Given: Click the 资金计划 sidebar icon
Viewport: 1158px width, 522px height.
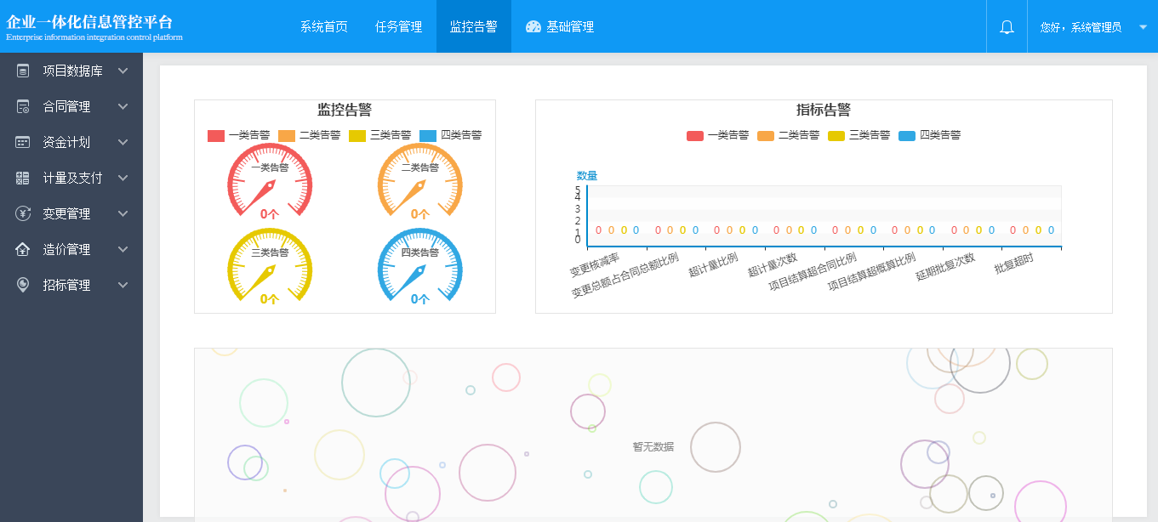Looking at the screenshot, I should [x=23, y=142].
